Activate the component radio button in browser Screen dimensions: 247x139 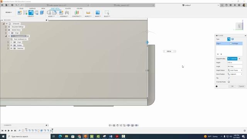point(28,36)
